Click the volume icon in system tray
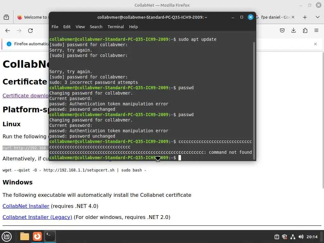 [301, 237]
